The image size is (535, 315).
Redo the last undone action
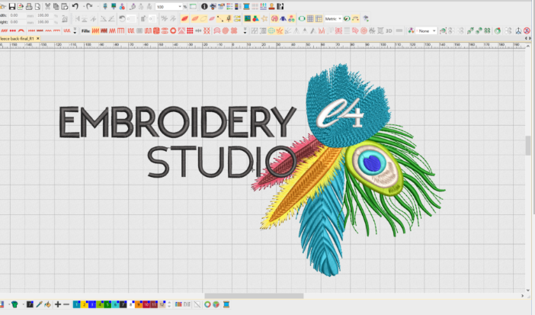(89, 7)
